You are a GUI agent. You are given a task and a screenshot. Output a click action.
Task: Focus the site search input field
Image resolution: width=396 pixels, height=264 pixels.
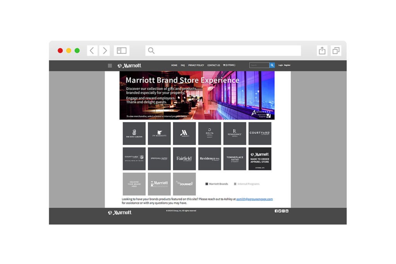pos(259,65)
